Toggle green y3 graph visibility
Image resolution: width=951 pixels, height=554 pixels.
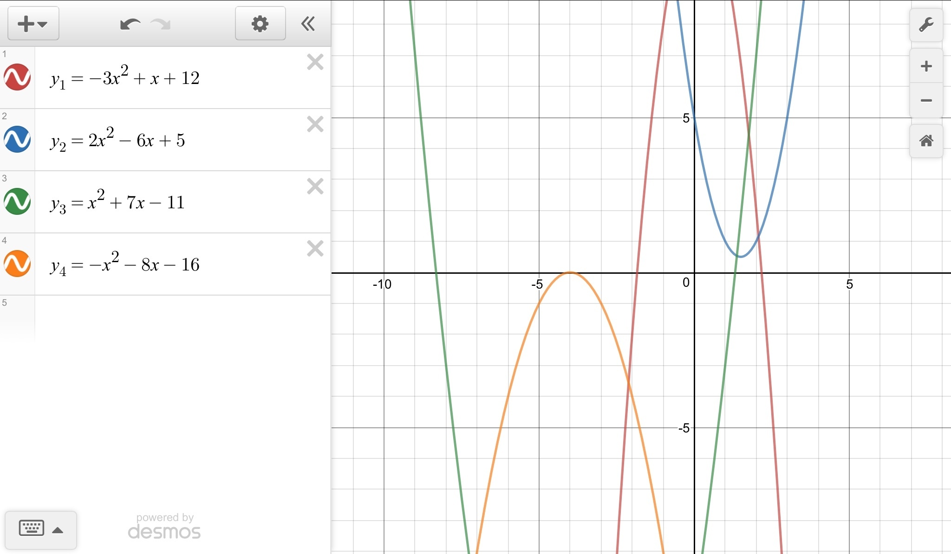17,201
